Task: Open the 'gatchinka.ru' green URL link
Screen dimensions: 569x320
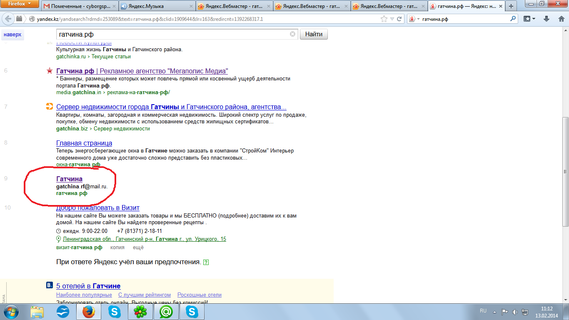Action: [71, 57]
